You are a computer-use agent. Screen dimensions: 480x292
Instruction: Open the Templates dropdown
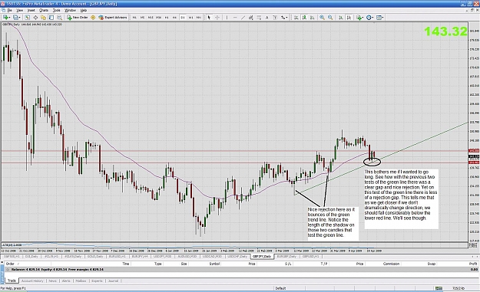pyautogui.click(x=380, y=18)
